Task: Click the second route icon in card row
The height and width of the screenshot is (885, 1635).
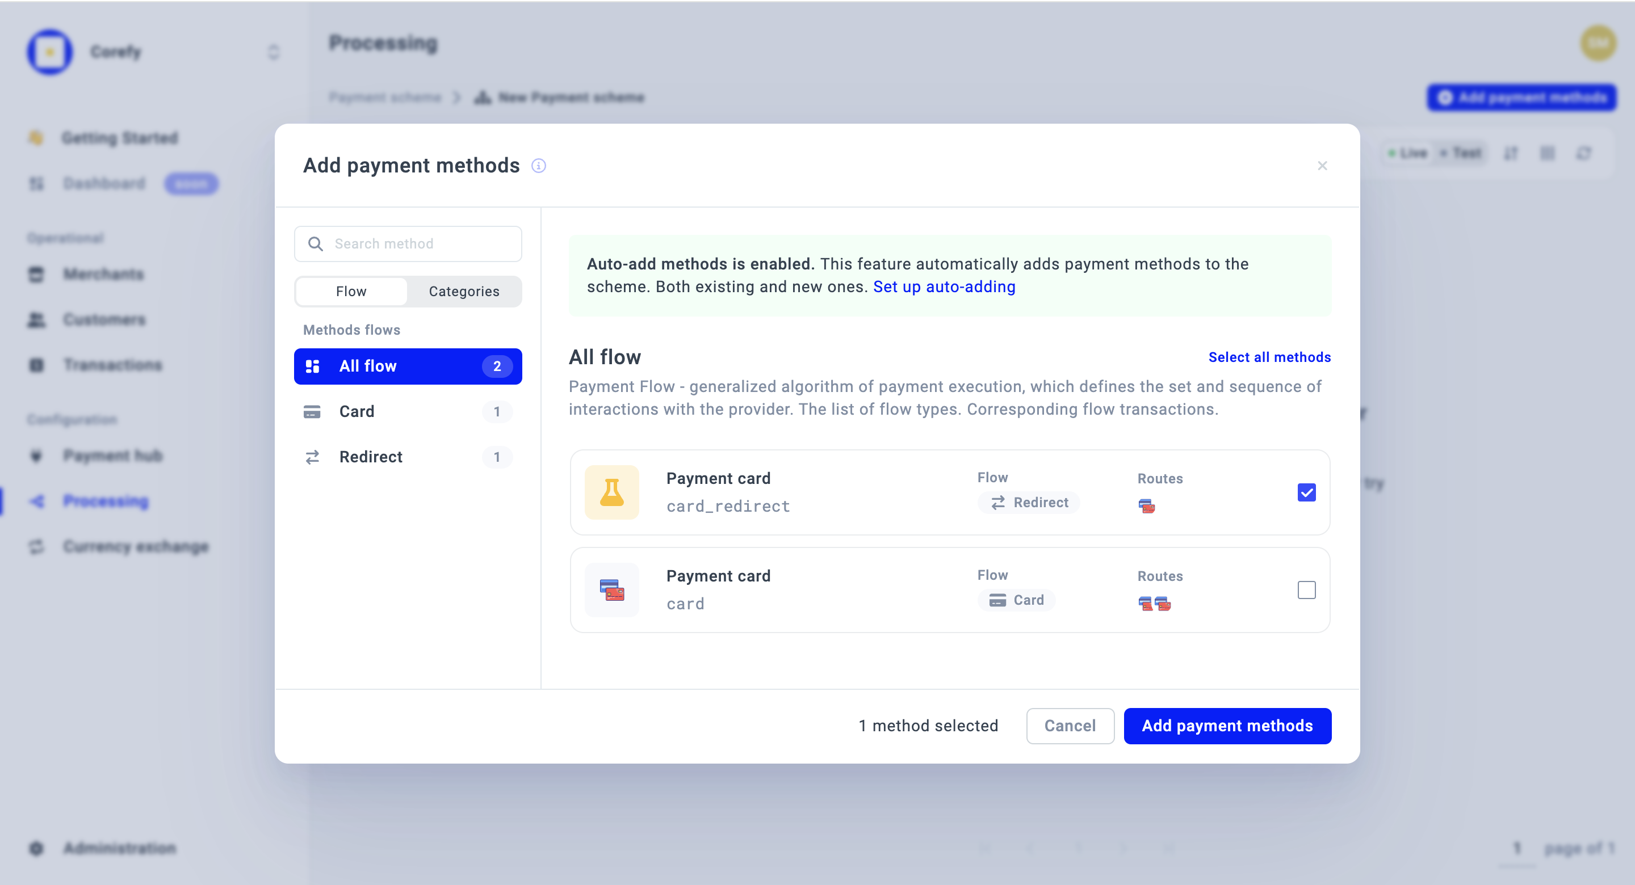Action: 1163,604
